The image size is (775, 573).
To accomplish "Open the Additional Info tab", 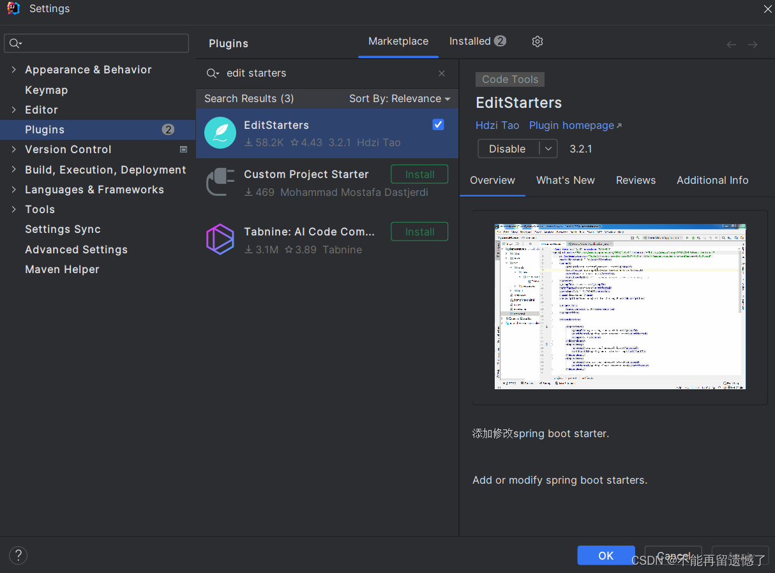I will (x=712, y=180).
